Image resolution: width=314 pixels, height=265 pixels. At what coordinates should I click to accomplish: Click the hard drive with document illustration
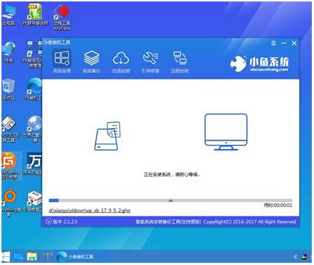click(x=108, y=136)
